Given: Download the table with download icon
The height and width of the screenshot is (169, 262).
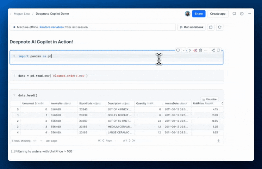Looking at the screenshot, I should (218, 141).
